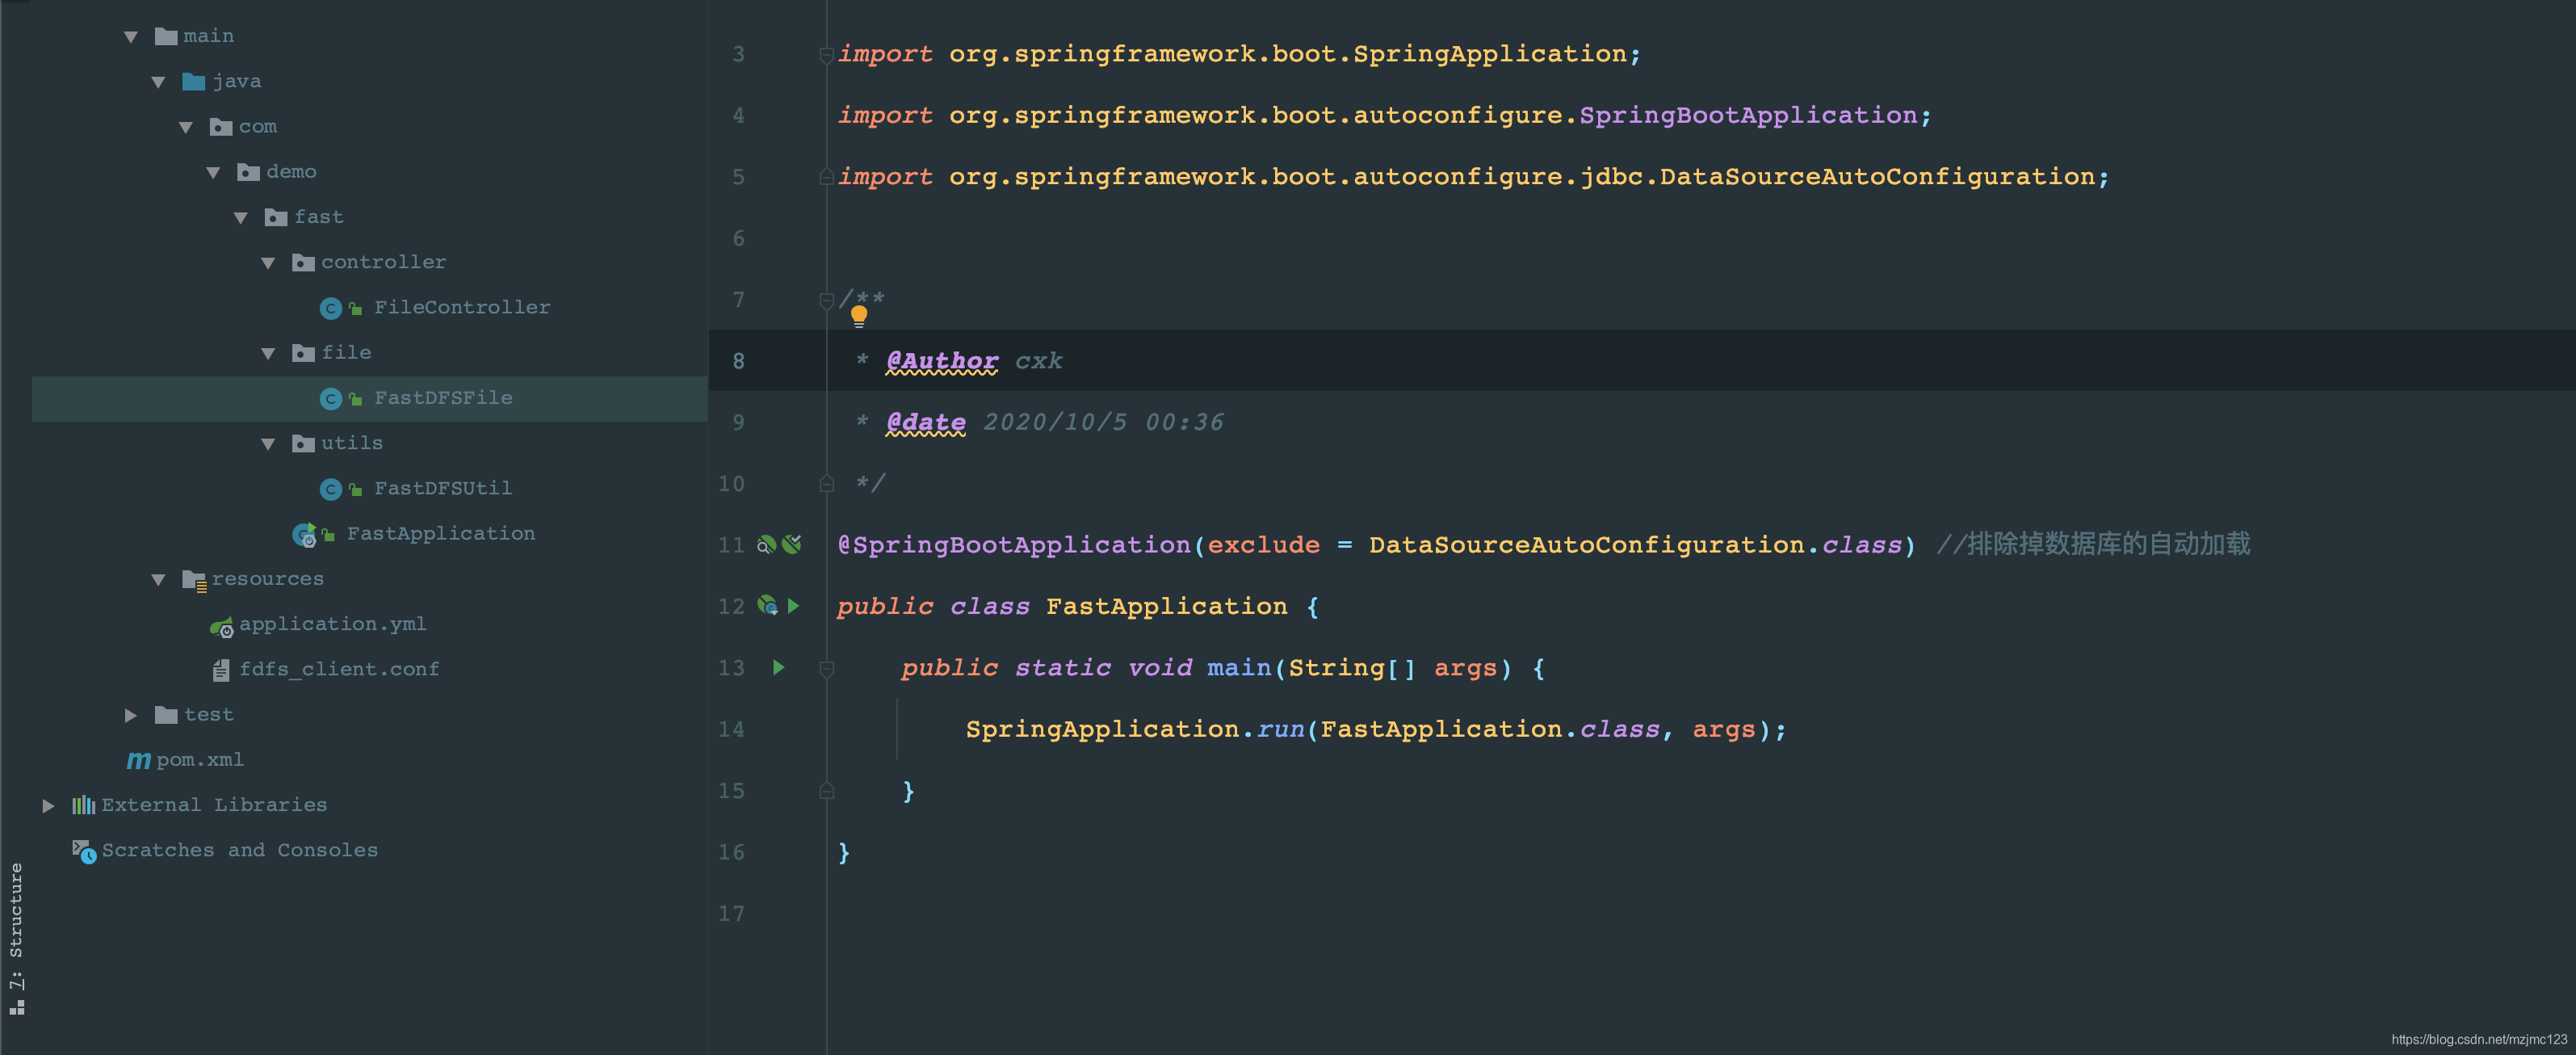2576x1055 pixels.
Task: Click the controller package icon
Action: click(303, 262)
